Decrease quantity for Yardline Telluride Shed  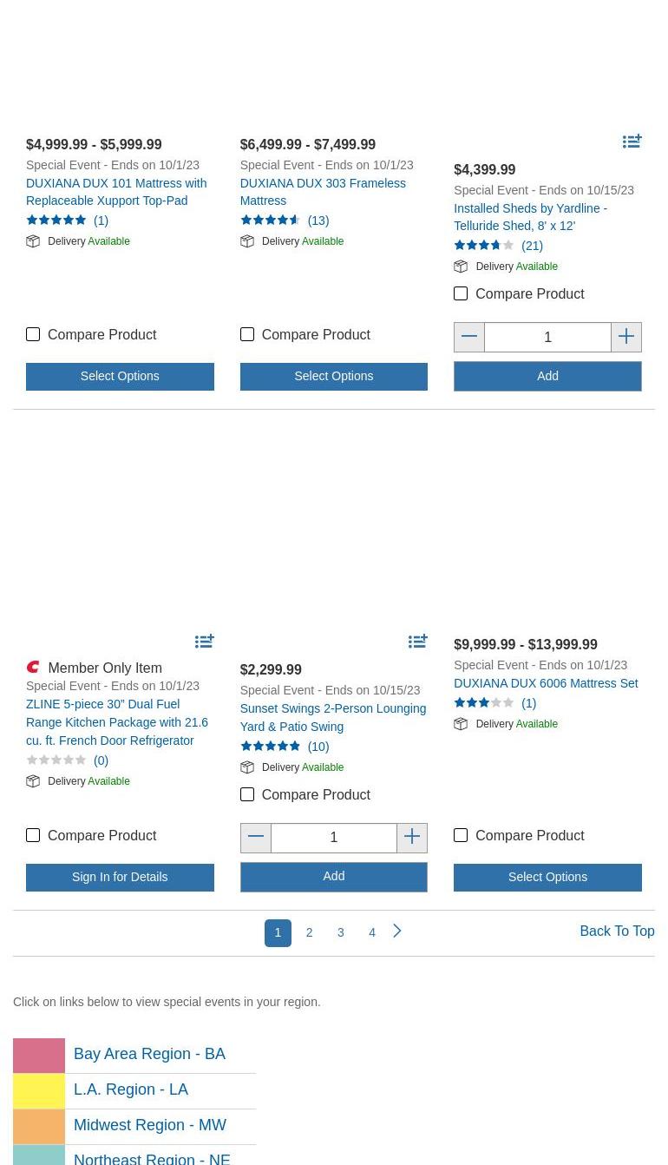coord(469,337)
